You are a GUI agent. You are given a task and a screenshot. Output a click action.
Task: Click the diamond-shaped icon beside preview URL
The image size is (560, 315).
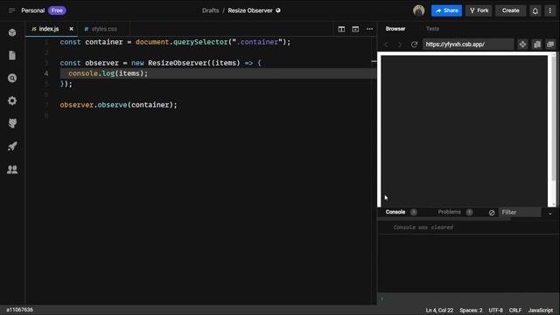(522, 45)
